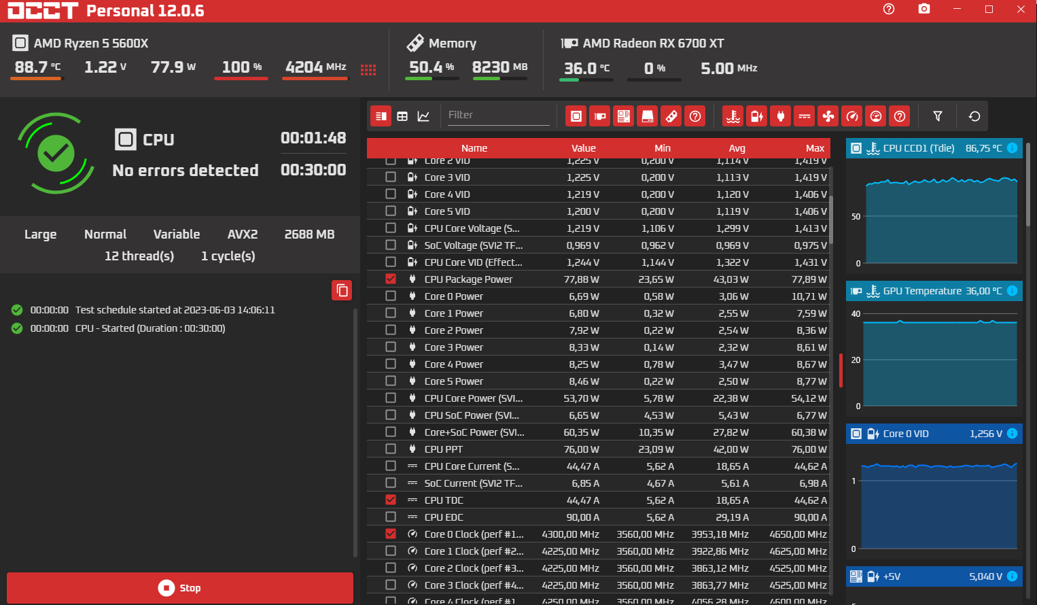Sort the sensor table by Min column
Image resolution: width=1037 pixels, height=605 pixels.
pos(663,148)
